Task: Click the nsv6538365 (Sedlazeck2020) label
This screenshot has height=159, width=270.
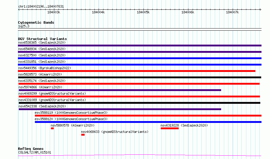Action: (42, 42)
